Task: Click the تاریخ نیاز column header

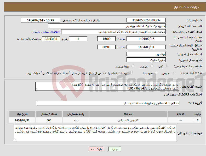Action: tap(22, 114)
